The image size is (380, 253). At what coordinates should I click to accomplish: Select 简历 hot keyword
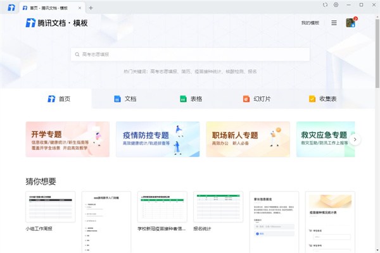186,71
